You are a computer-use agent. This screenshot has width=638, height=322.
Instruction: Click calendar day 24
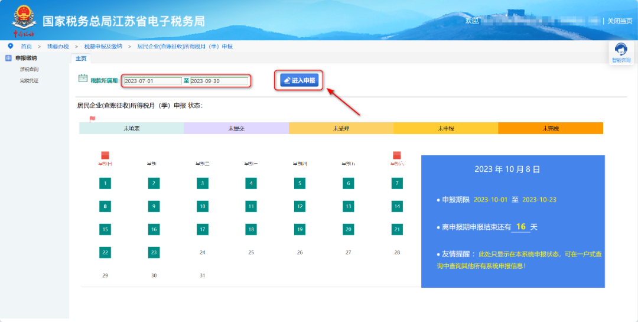[203, 252]
